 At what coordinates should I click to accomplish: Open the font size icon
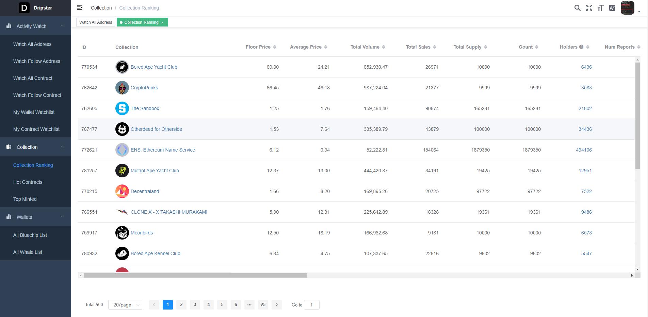(601, 8)
